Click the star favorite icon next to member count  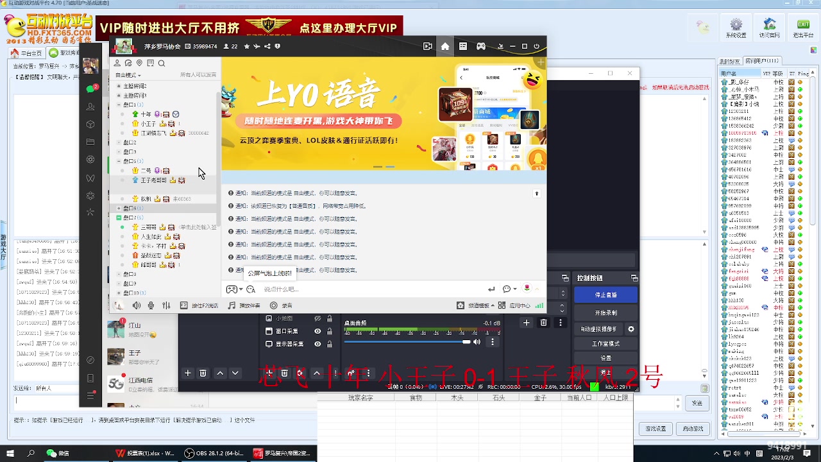pos(247,47)
